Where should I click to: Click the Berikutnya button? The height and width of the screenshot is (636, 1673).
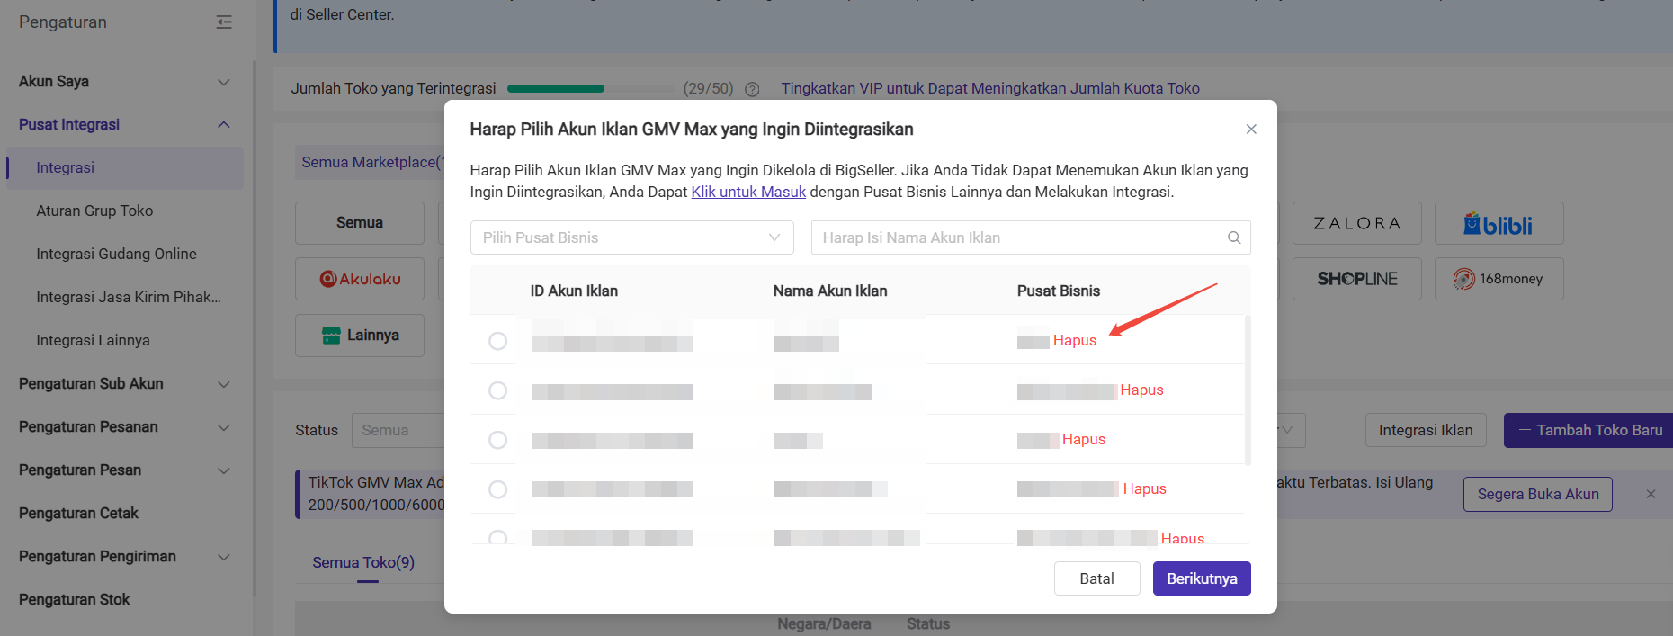point(1201,578)
